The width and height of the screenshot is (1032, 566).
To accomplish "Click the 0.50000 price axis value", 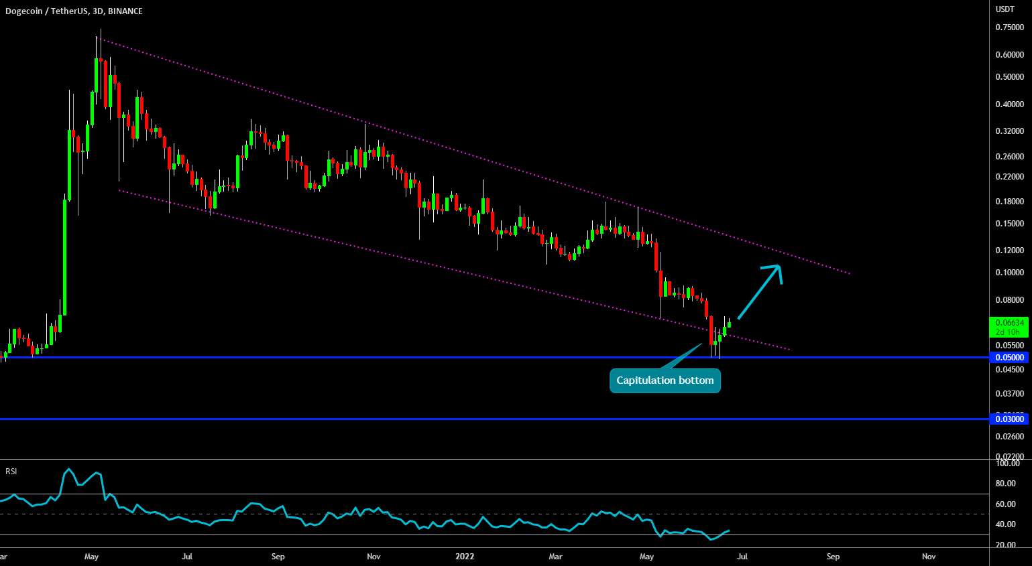I will (1009, 77).
